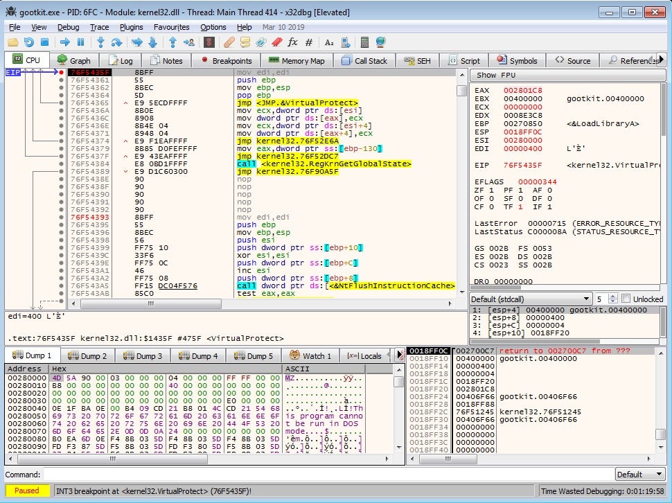
Task: Increase the argument count spinner value
Action: pyautogui.click(x=614, y=296)
